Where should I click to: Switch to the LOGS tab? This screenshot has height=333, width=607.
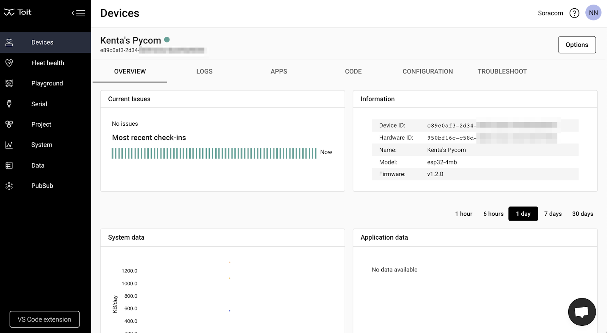click(x=204, y=71)
